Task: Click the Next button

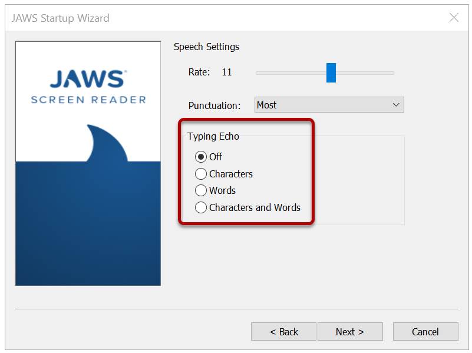Action: pos(350,331)
